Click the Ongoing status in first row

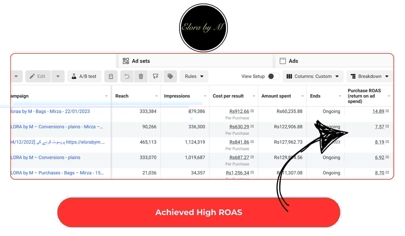[x=331, y=111]
